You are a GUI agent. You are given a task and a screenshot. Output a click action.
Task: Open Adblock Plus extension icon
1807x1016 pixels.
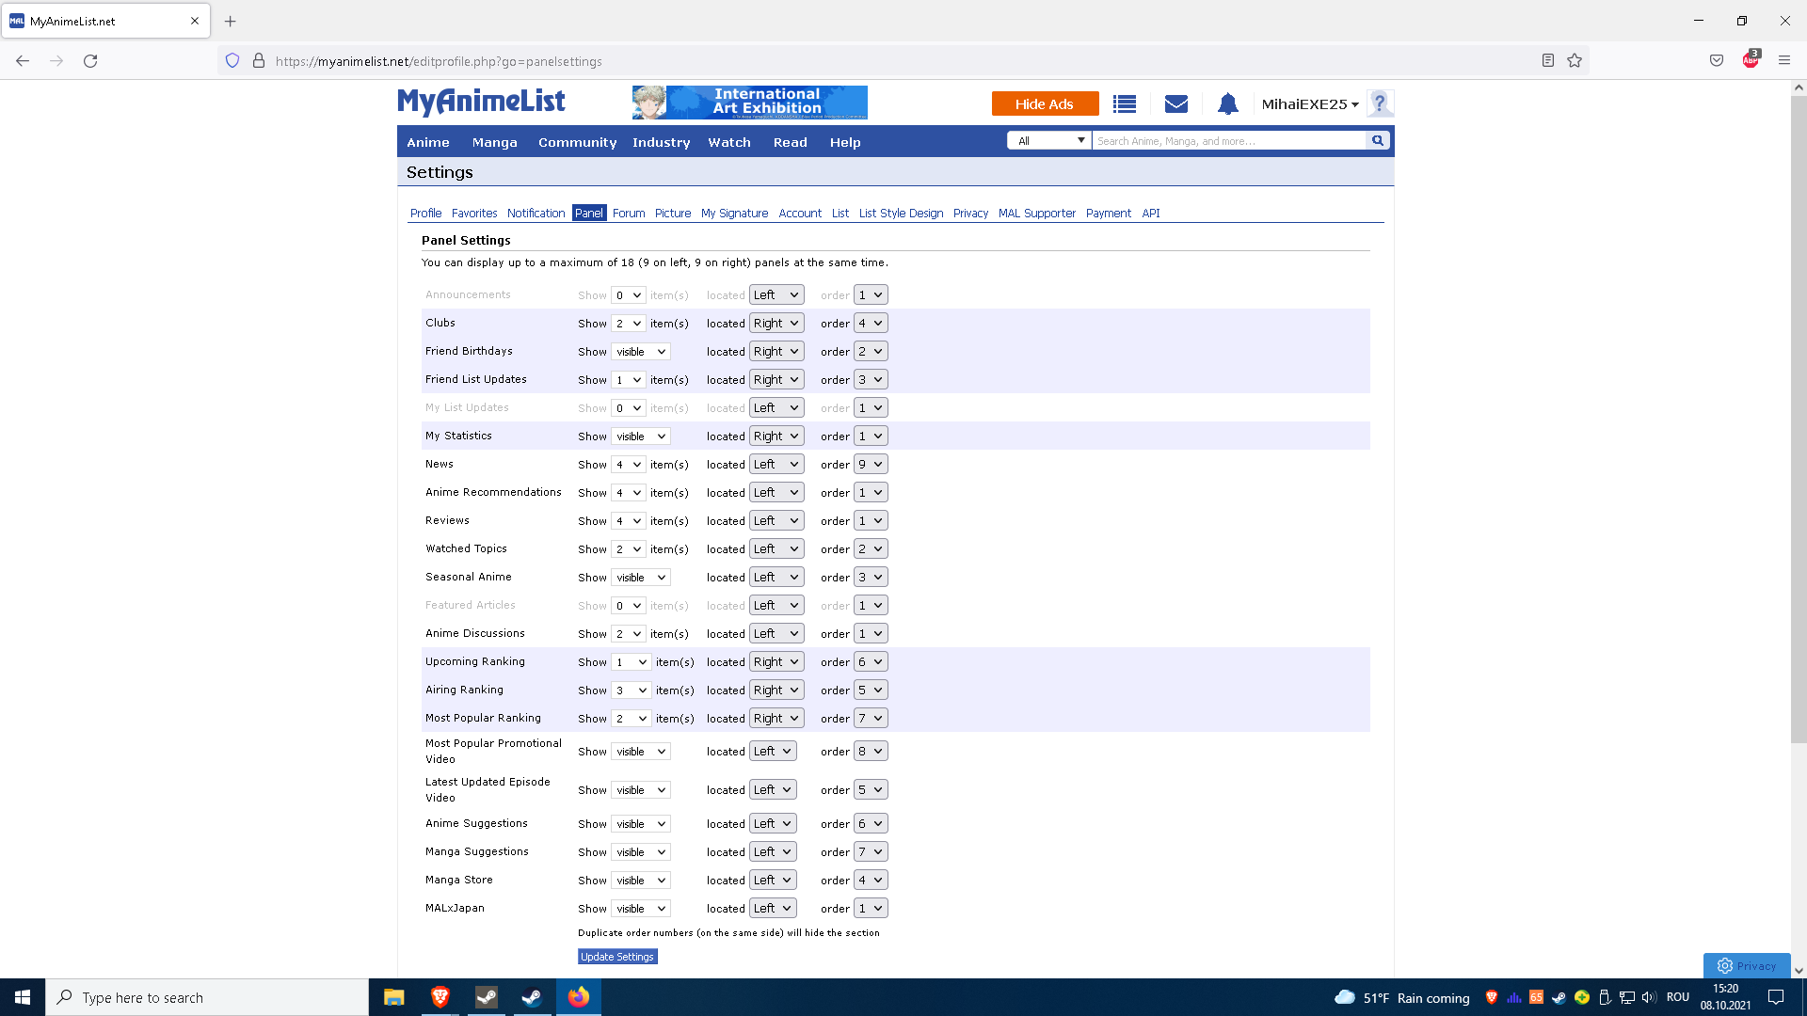pos(1751,60)
